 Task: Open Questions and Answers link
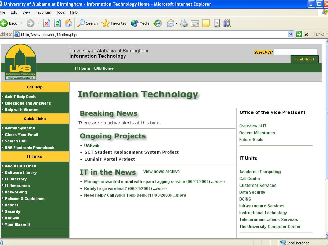point(28,103)
